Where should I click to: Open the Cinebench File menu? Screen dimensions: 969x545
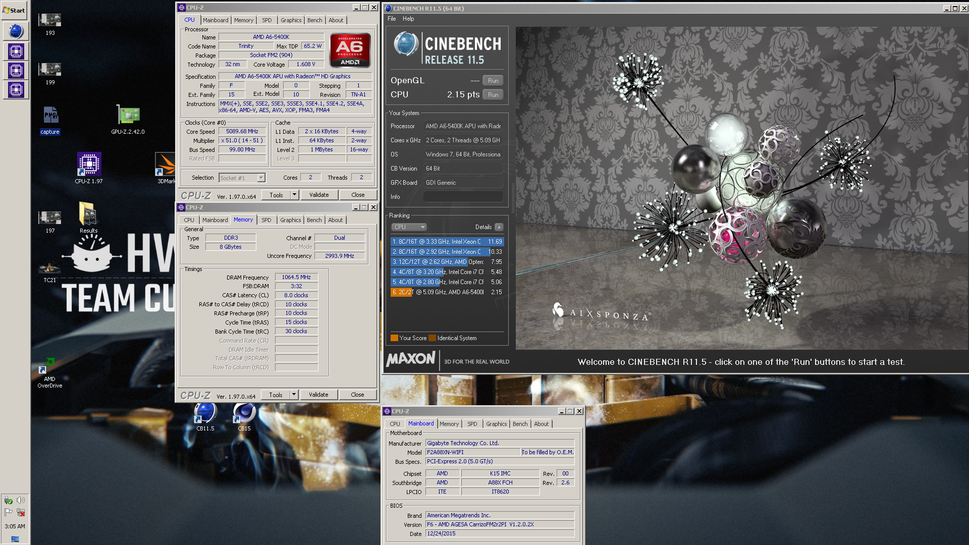click(392, 19)
